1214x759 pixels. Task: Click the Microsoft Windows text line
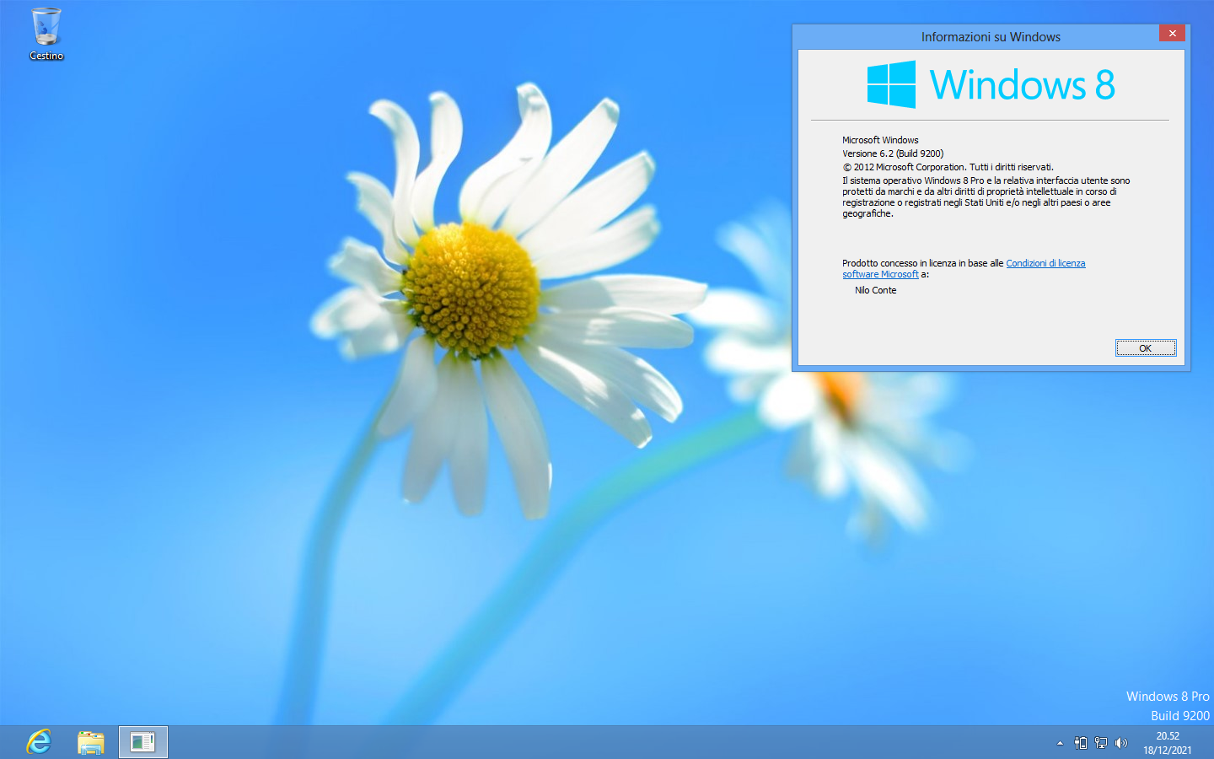pyautogui.click(x=880, y=140)
